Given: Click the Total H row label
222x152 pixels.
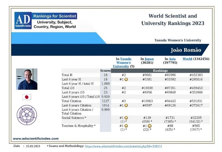Looking at the screenshot, I should (x=67, y=75).
